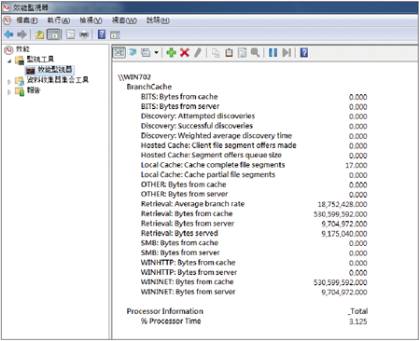Click the Processor Information heading
Viewport: 420px width, 341px height.
pos(165,311)
